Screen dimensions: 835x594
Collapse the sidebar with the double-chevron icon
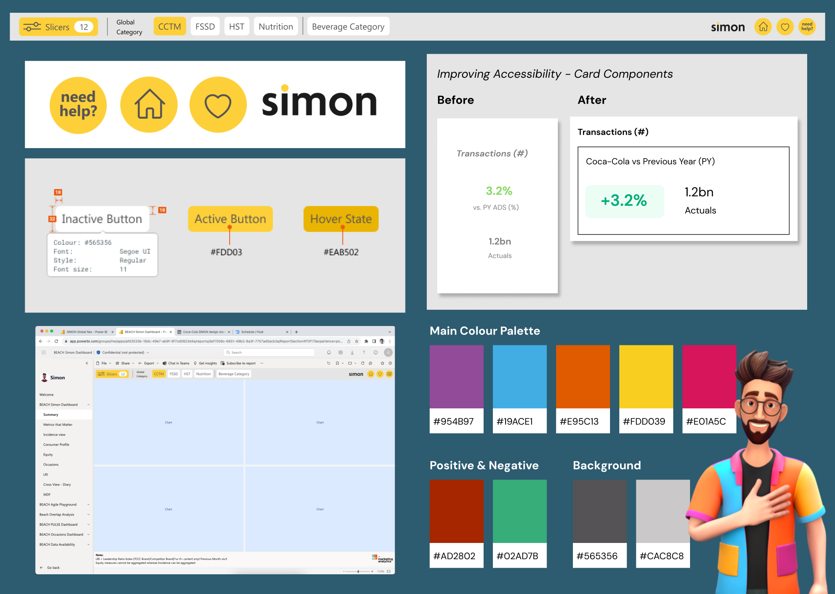[x=87, y=363]
